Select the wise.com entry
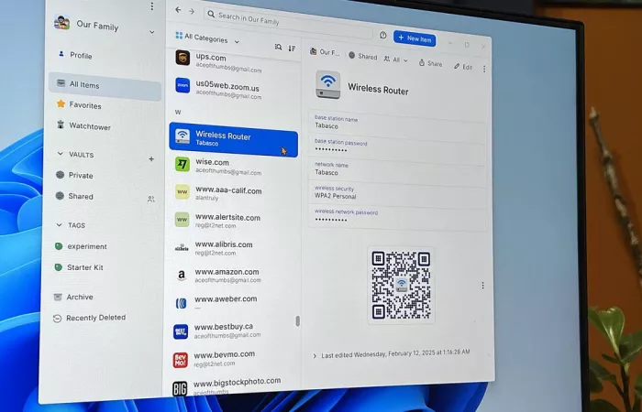642x412 pixels. [x=233, y=166]
